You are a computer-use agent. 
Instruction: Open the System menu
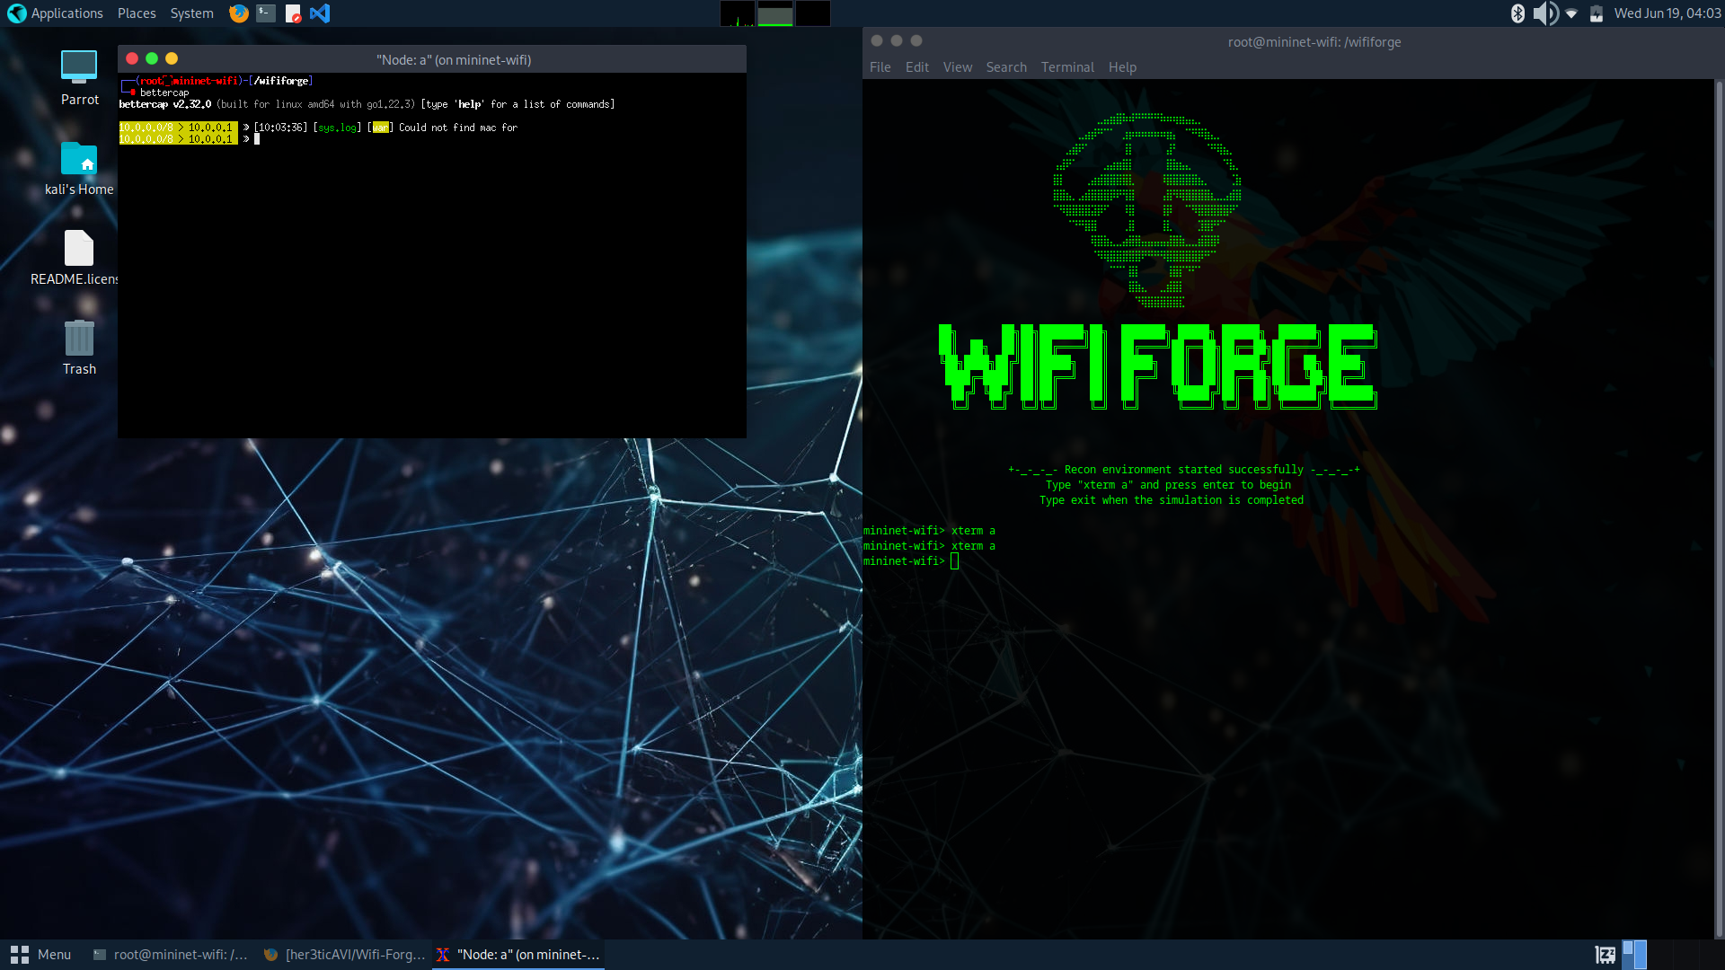pyautogui.click(x=191, y=13)
